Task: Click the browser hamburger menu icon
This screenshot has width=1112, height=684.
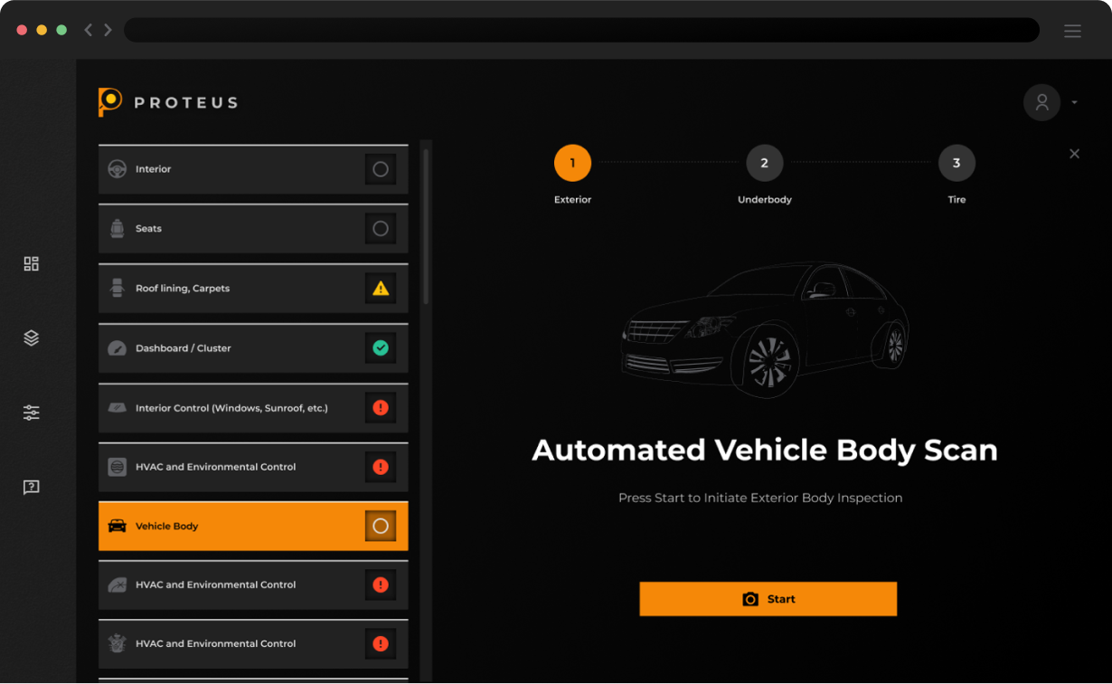Action: tap(1072, 31)
